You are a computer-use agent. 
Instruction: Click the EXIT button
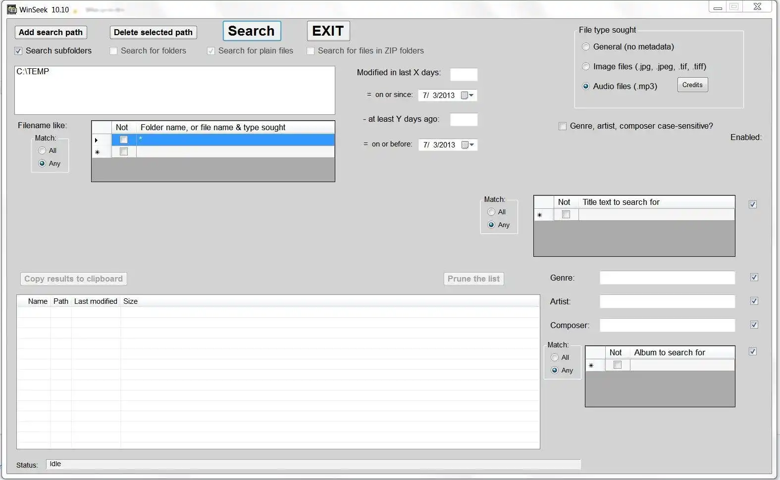[328, 31]
